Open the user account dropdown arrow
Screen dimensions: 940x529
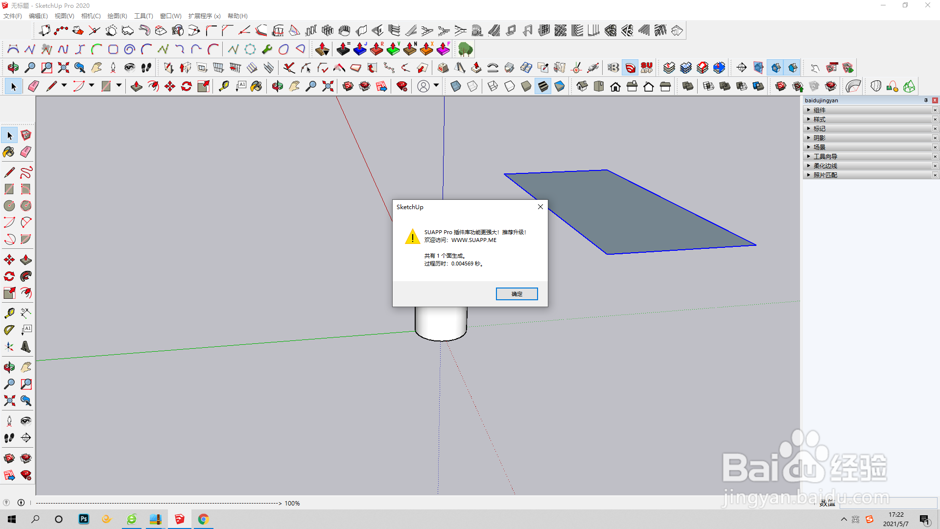[x=436, y=86]
